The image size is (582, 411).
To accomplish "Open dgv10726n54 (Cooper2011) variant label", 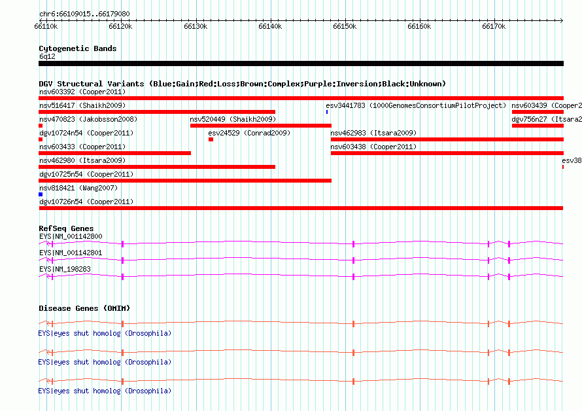I will click(86, 202).
